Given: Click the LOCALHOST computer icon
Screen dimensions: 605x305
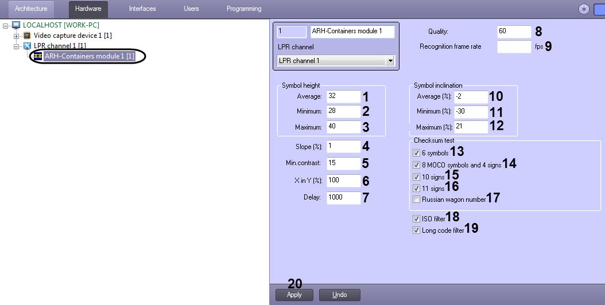Looking at the screenshot, I should click(16, 25).
